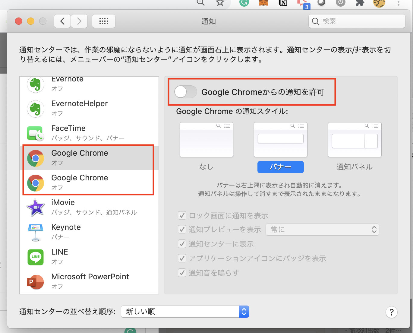Select iMovie in app list

pyautogui.click(x=89, y=207)
